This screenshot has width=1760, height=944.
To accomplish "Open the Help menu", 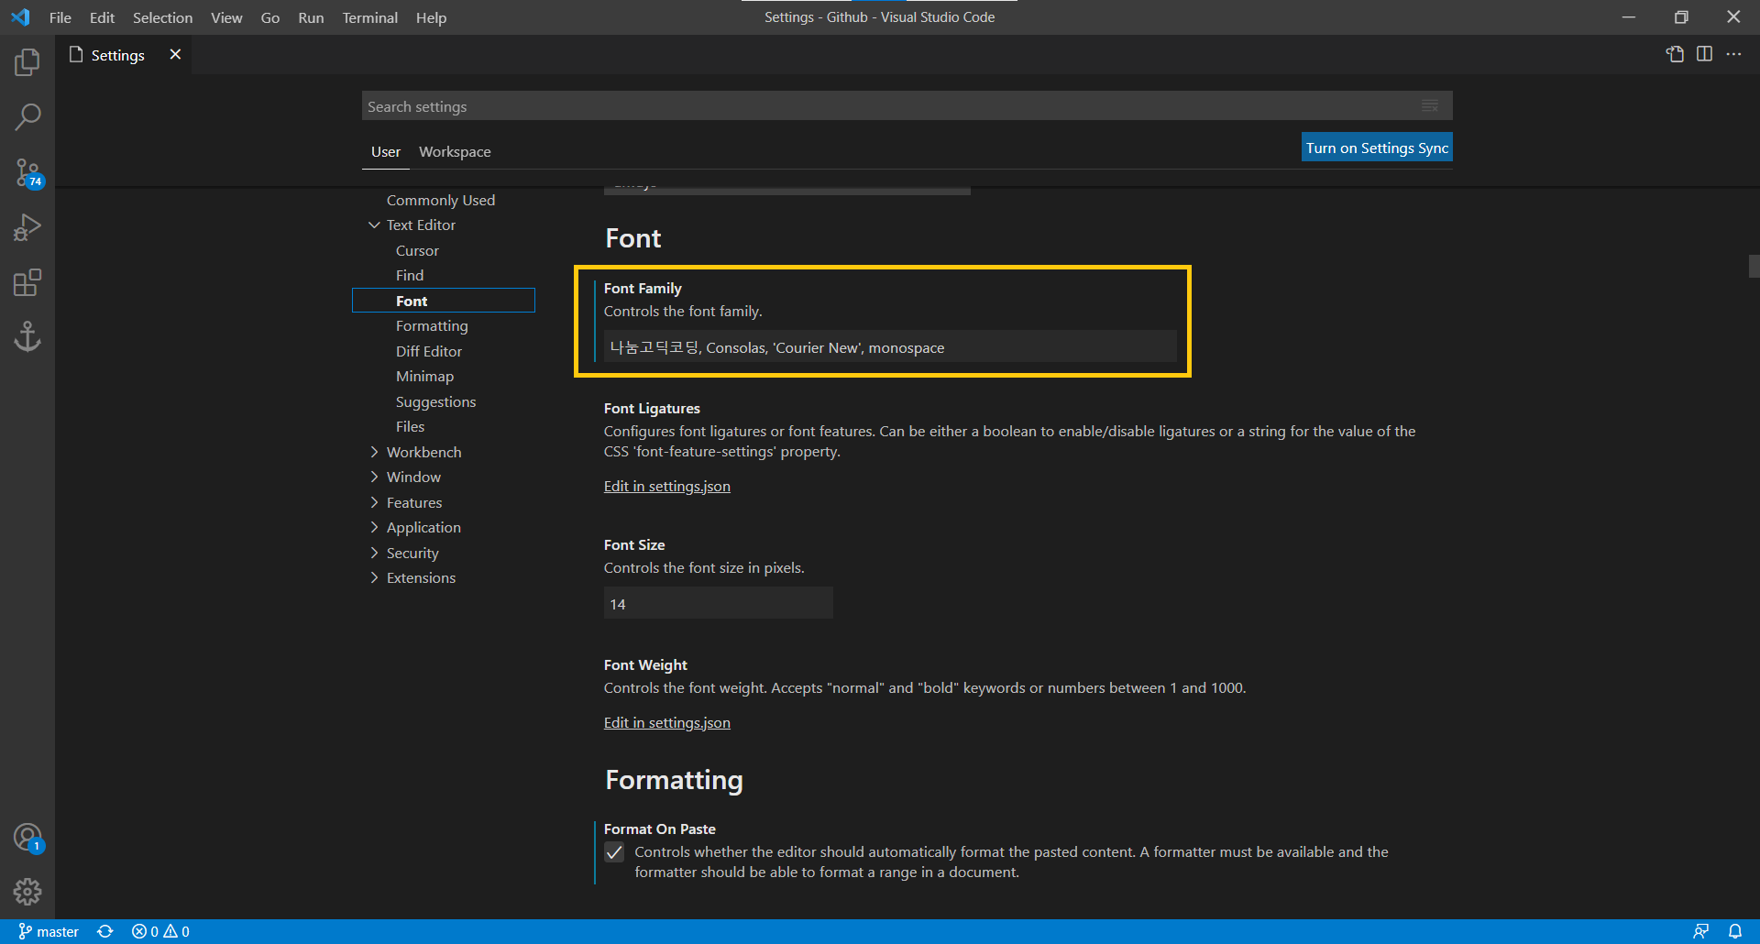I will coord(431,17).
